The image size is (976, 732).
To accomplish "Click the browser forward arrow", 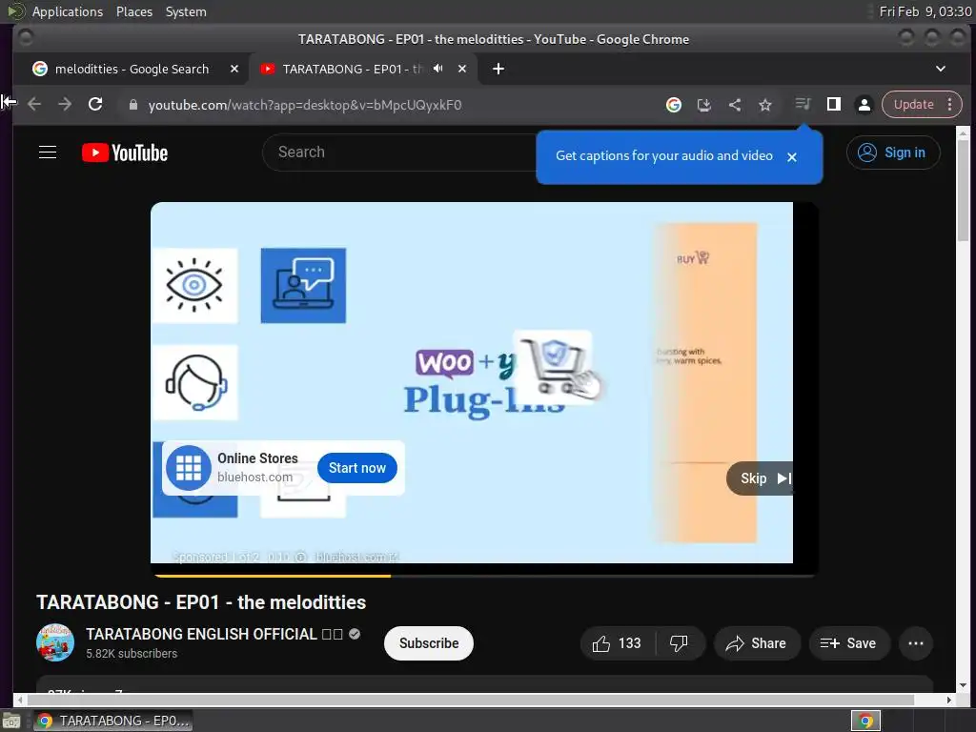I will coord(65,105).
